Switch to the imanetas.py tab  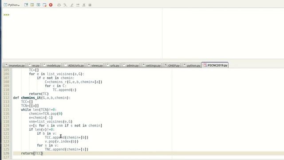coord(15,65)
